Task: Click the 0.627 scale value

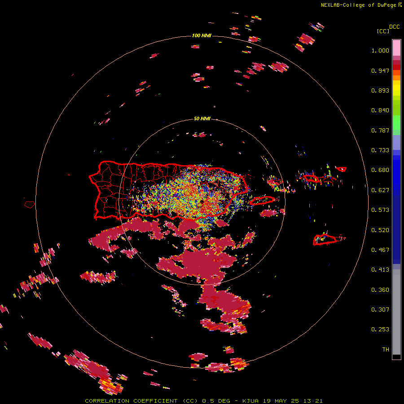Action: click(x=380, y=190)
